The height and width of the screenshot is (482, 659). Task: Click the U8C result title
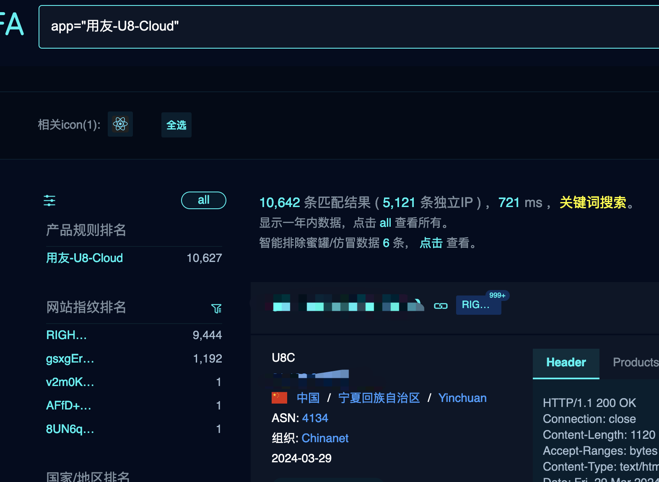pos(283,358)
